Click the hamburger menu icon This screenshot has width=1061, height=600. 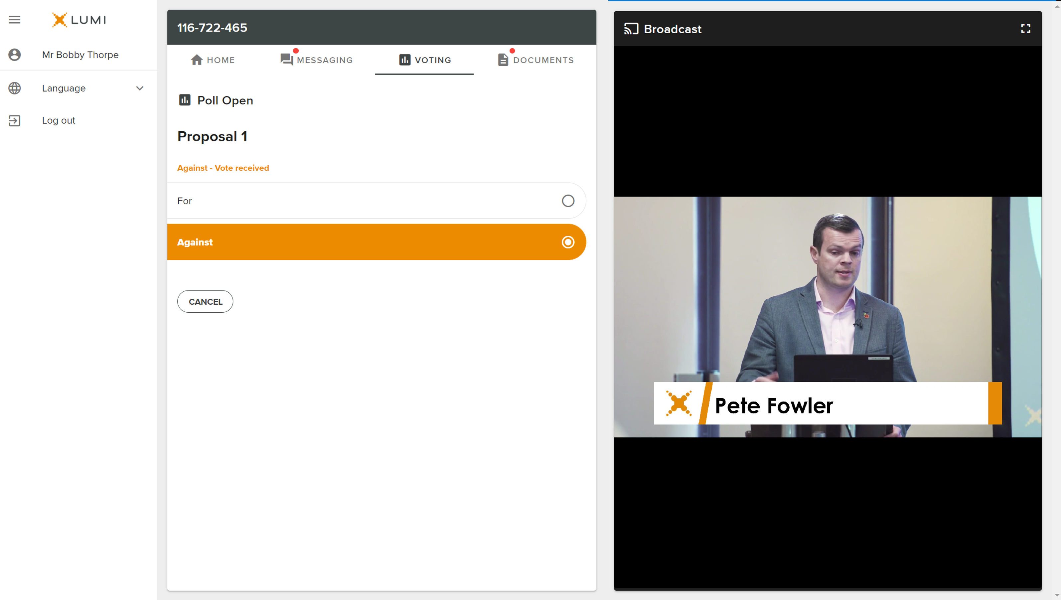pos(15,19)
